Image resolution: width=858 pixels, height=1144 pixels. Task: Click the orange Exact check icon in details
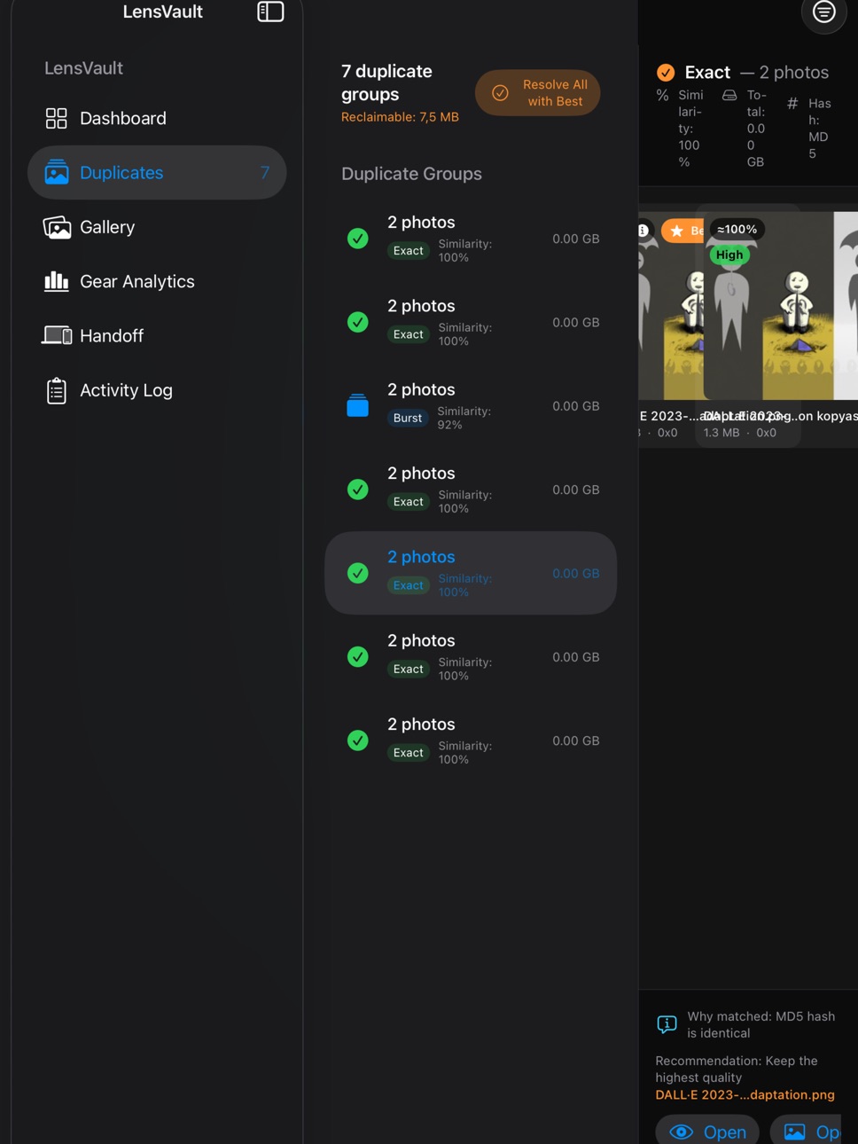click(666, 73)
